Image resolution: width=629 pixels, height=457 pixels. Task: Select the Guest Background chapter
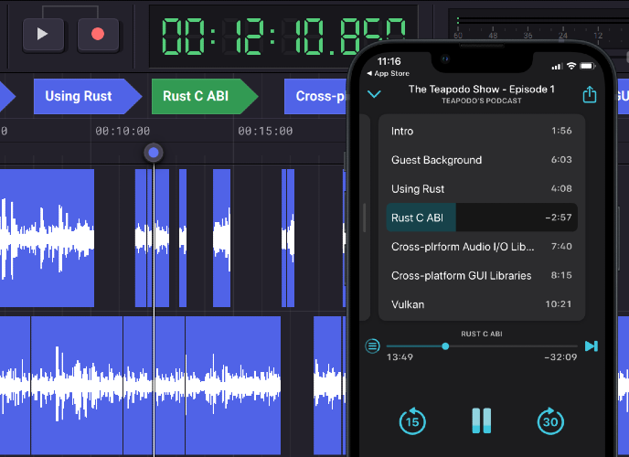click(482, 160)
